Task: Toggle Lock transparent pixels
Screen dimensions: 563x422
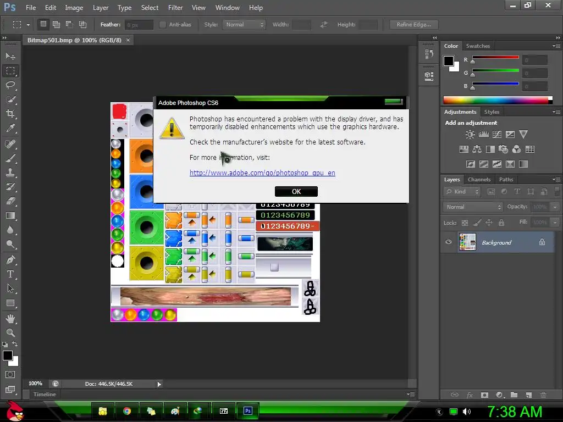Action: point(465,223)
